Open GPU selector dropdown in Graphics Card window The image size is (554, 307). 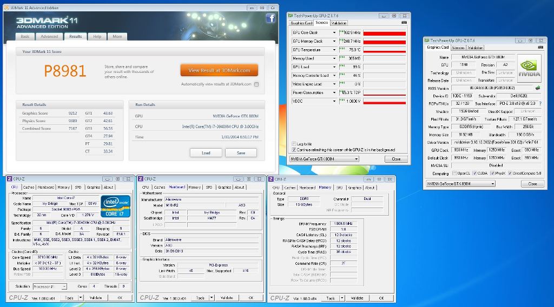[x=492, y=184]
